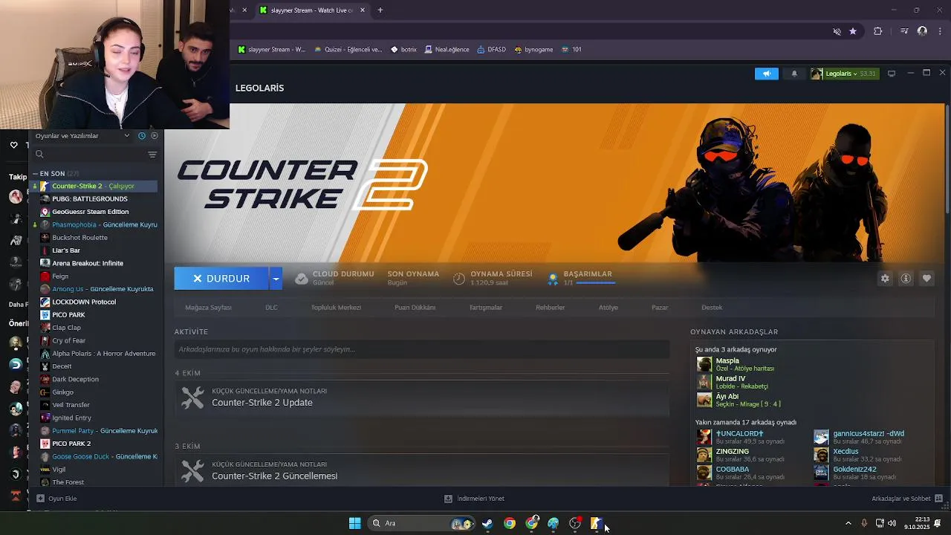Click Chrome icon in taskbar
This screenshot has width=951, height=535.
[x=510, y=523]
